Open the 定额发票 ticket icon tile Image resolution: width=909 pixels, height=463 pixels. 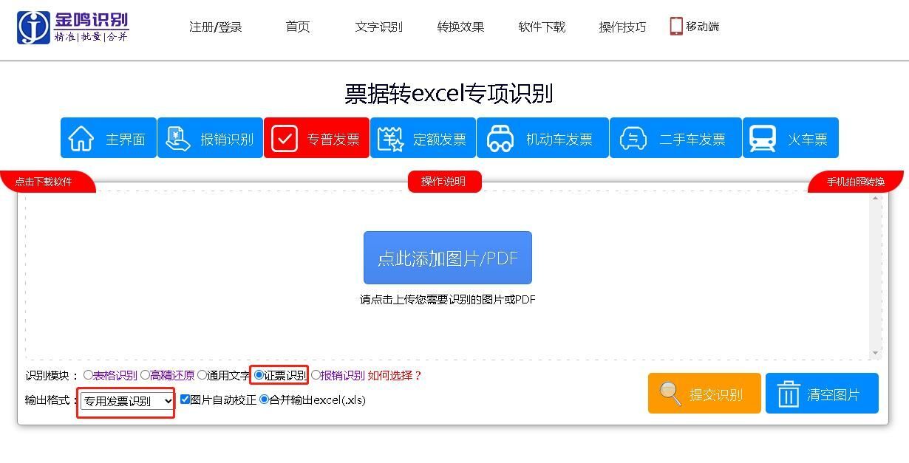pos(391,139)
